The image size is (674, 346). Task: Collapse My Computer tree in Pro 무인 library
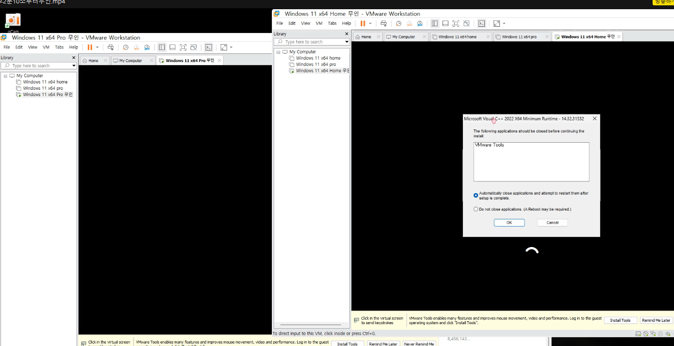5,76
